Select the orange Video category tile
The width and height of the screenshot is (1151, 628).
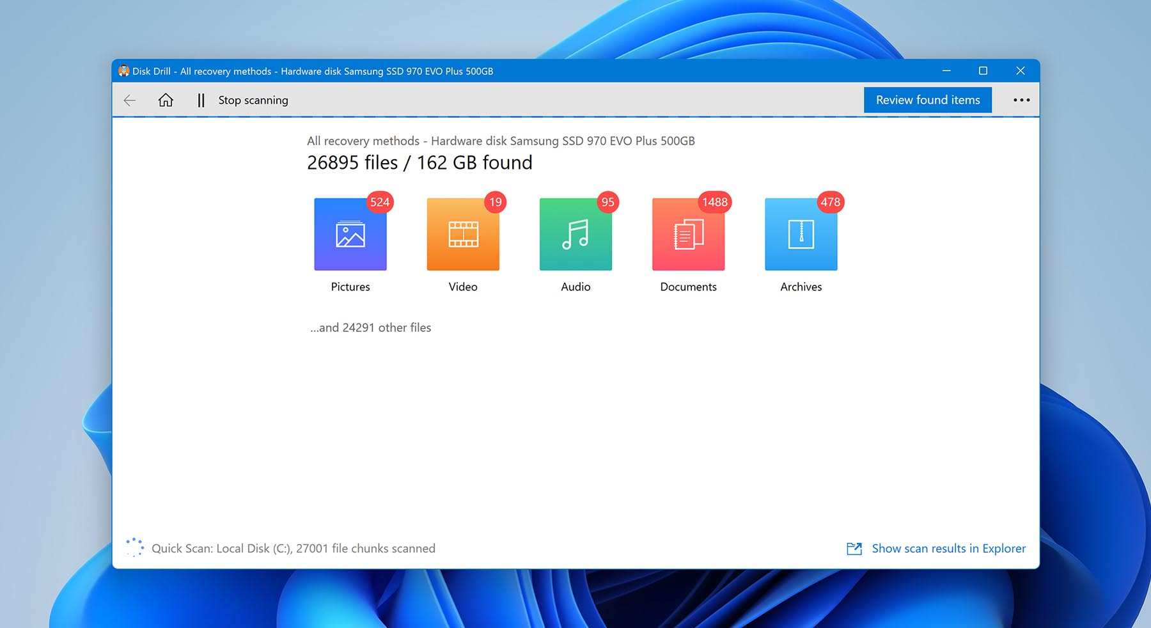point(463,235)
